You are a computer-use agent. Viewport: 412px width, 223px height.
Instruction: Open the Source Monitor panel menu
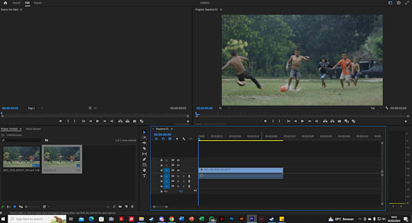pos(21,10)
